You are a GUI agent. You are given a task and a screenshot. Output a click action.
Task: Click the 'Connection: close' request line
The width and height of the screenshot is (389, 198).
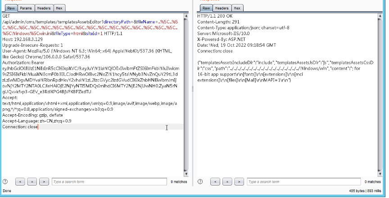[20, 127]
